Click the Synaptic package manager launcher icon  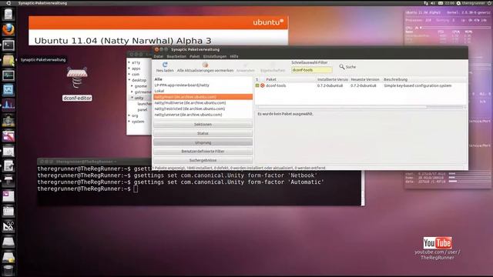(x=8, y=60)
